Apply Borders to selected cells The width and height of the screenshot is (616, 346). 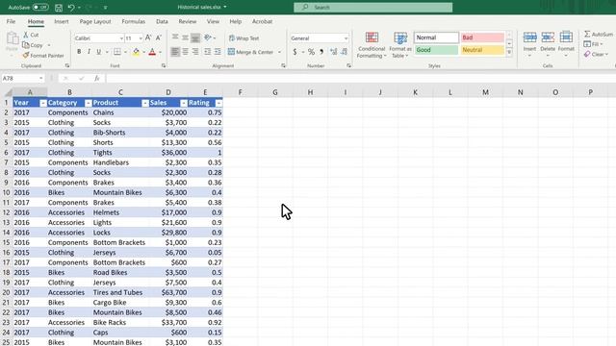point(117,52)
